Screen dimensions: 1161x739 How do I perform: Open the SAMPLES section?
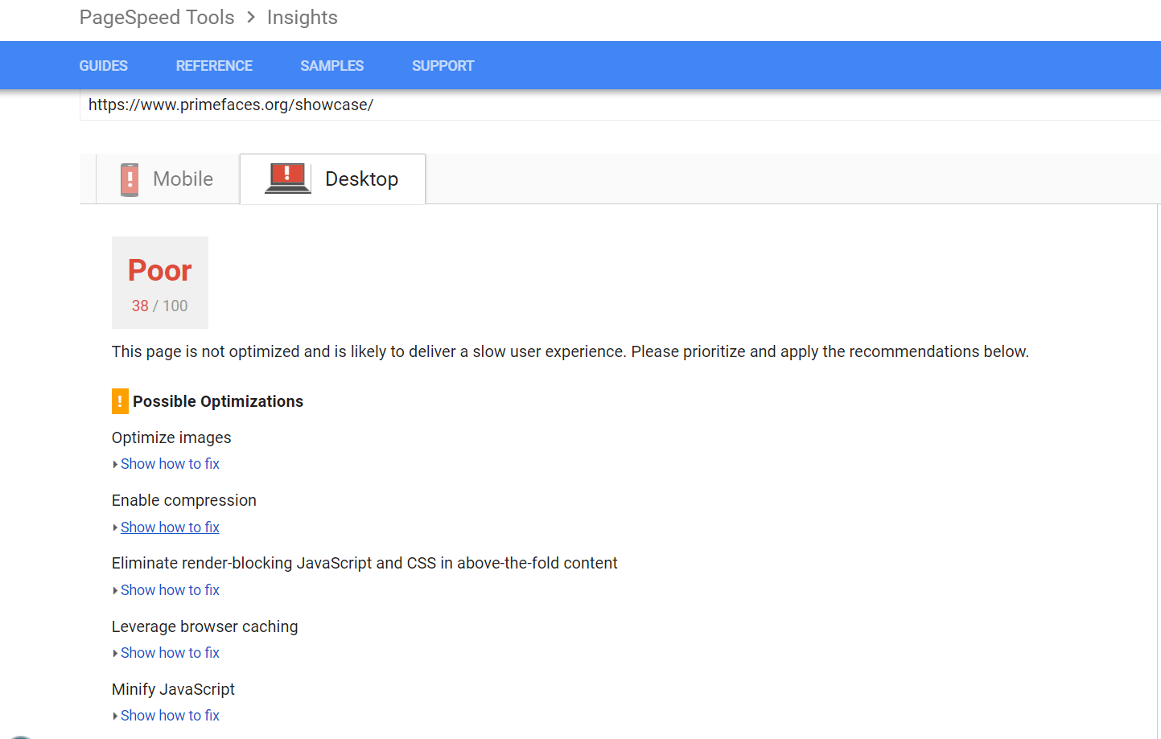point(331,65)
